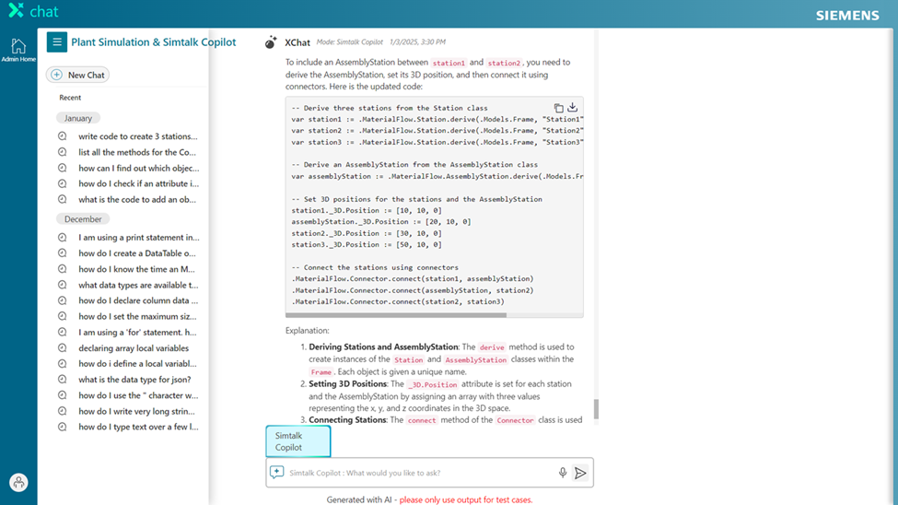Click the microphone voice input icon
Image resolution: width=898 pixels, height=505 pixels.
[x=563, y=473]
